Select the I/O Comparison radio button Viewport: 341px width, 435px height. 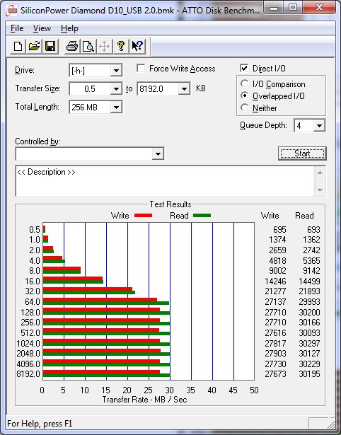coord(245,83)
